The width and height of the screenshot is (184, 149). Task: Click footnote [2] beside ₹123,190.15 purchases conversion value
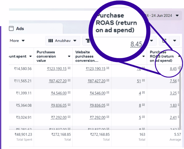tap(69, 68)
